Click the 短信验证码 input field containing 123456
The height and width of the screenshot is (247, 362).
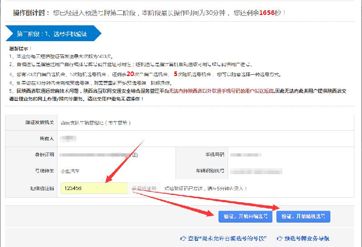click(94, 188)
